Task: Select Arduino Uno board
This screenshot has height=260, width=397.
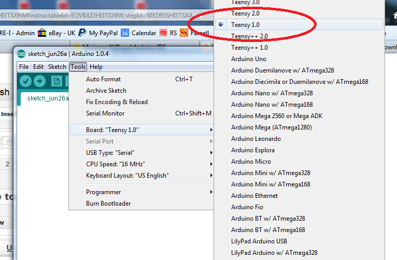Action: click(x=299, y=59)
